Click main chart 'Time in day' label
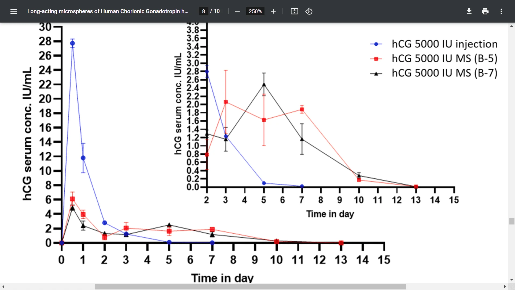 222,278
